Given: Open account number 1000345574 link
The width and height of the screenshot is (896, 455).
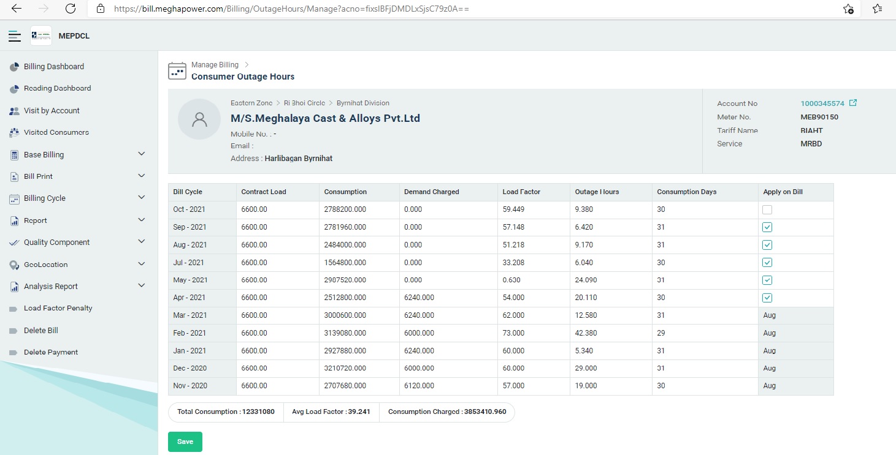Looking at the screenshot, I should (822, 103).
